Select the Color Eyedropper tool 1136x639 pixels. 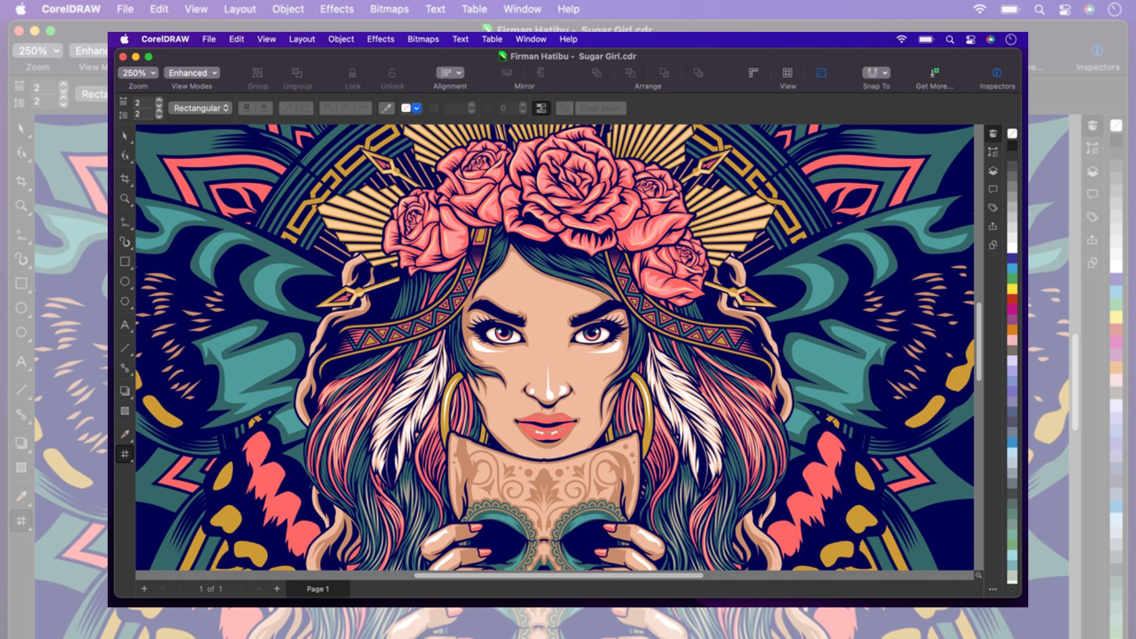(x=125, y=434)
